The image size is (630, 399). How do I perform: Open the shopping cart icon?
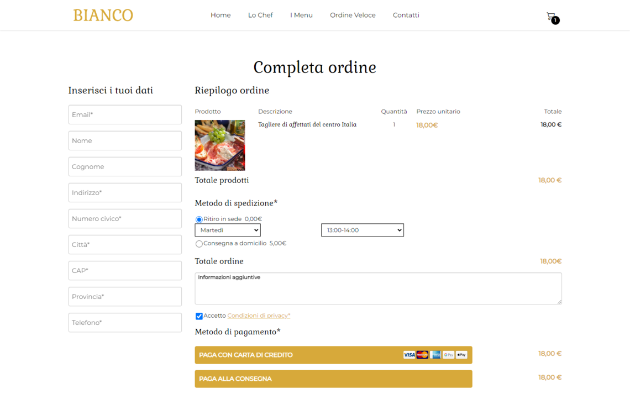coord(551,17)
